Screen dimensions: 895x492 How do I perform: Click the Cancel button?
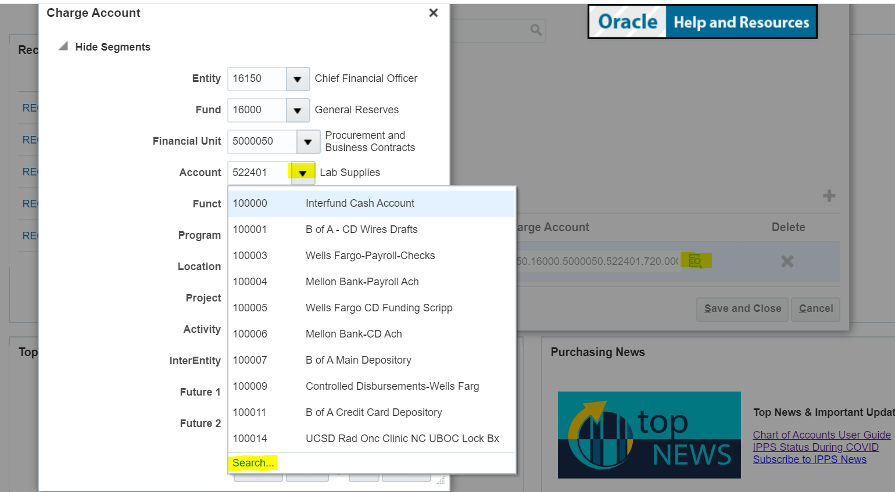(816, 309)
